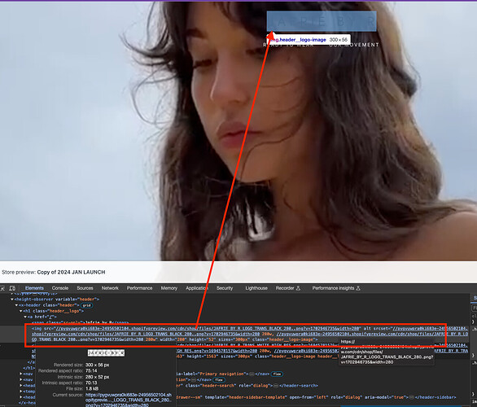Collapse the height-observer node
This screenshot has height=407, width=477.
point(12,300)
